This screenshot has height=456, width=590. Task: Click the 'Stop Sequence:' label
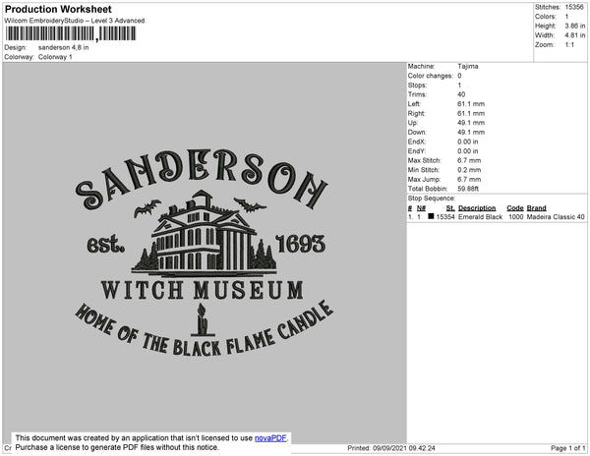coord(432,199)
